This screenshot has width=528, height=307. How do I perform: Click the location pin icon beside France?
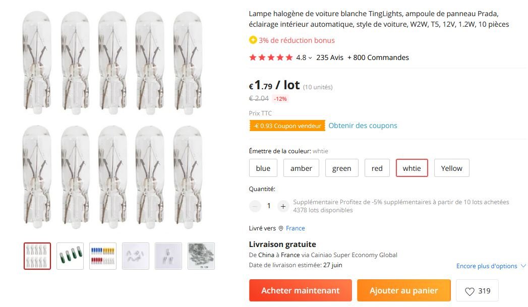[x=281, y=228]
